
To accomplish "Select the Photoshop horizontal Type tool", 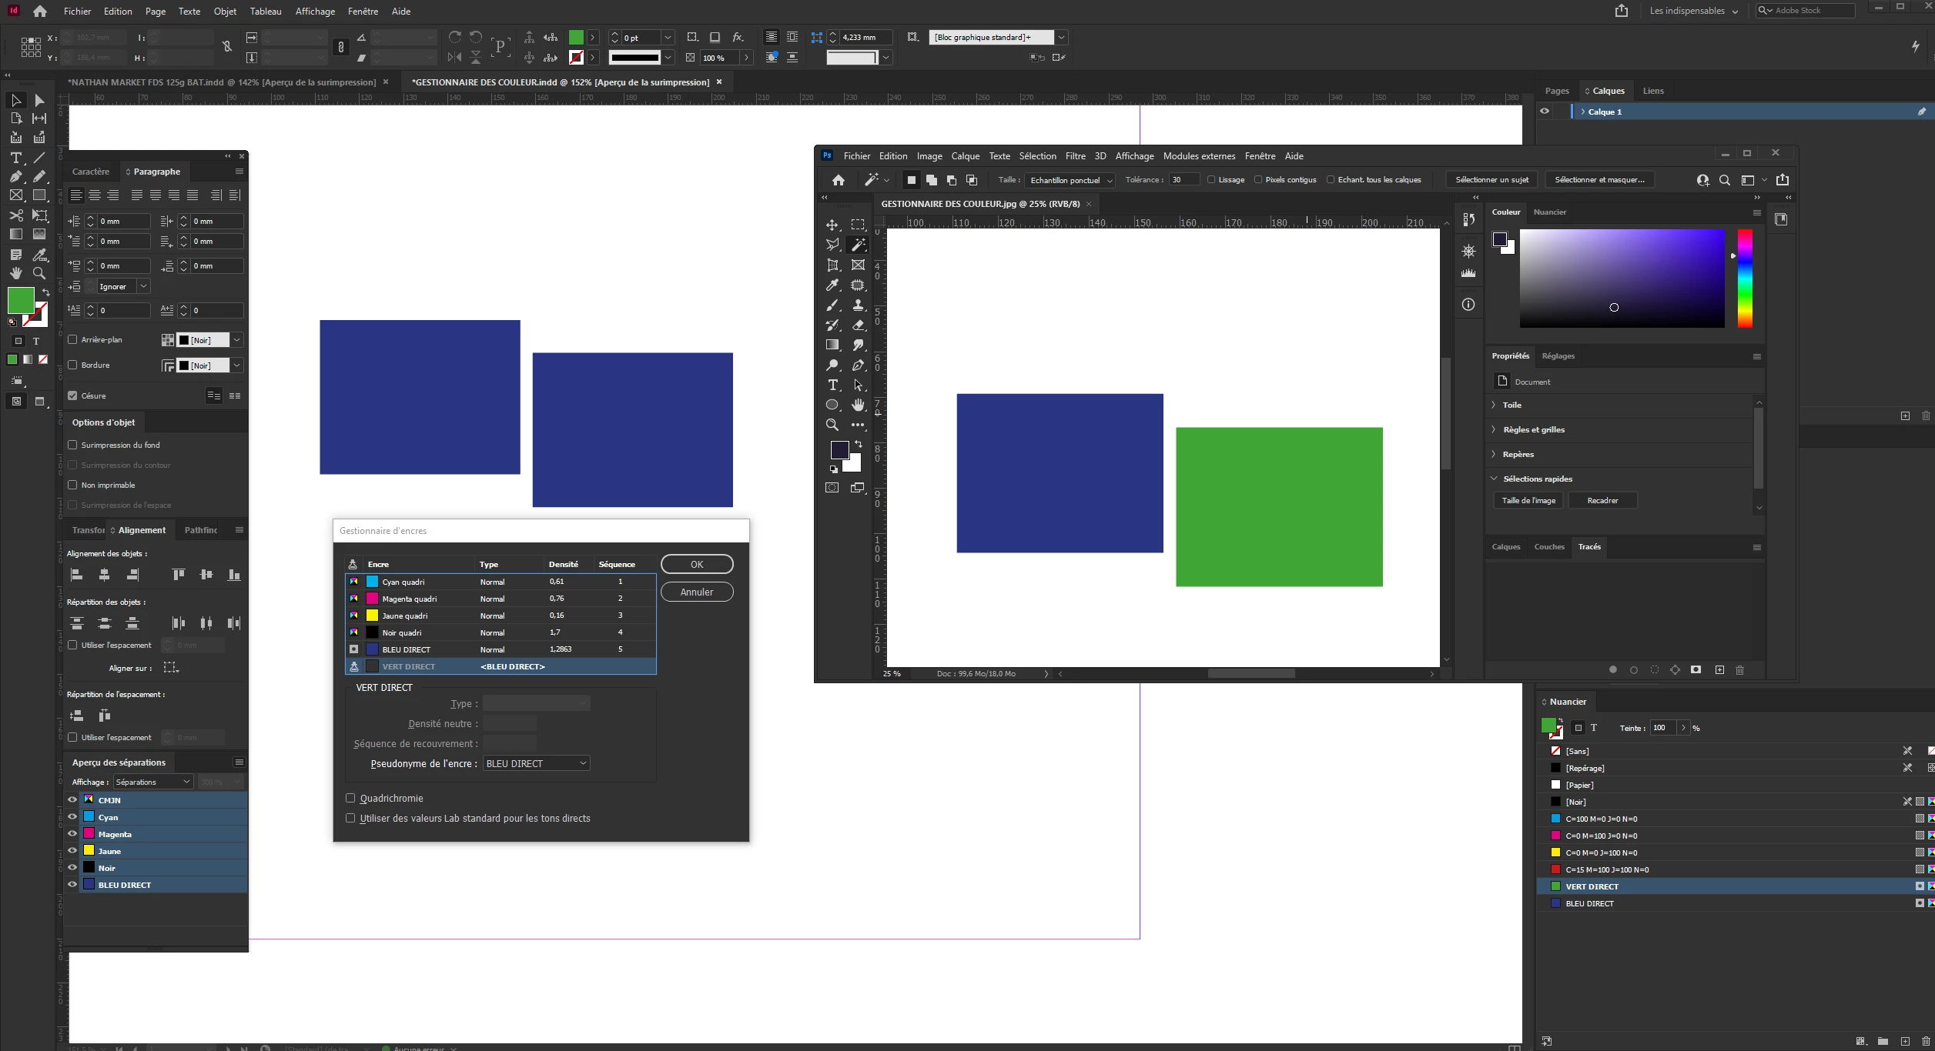I will (832, 385).
